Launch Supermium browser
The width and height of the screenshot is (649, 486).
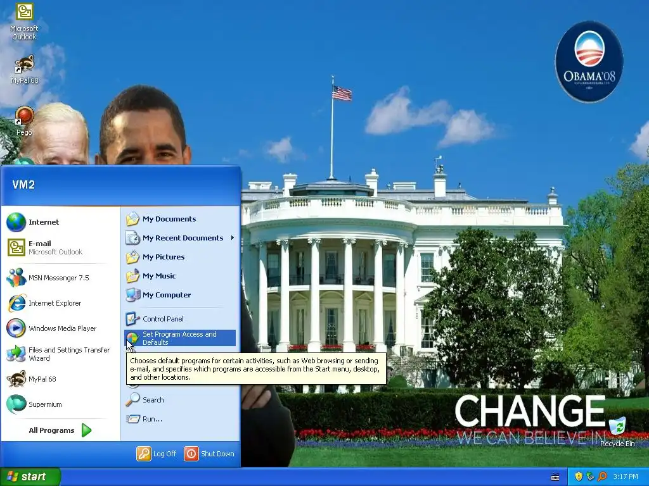(60, 404)
